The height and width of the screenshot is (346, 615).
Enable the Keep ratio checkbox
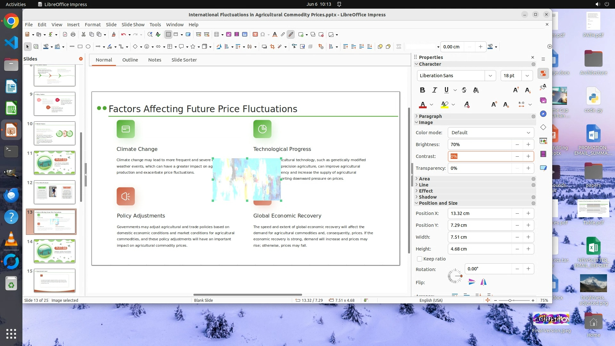coord(420,259)
